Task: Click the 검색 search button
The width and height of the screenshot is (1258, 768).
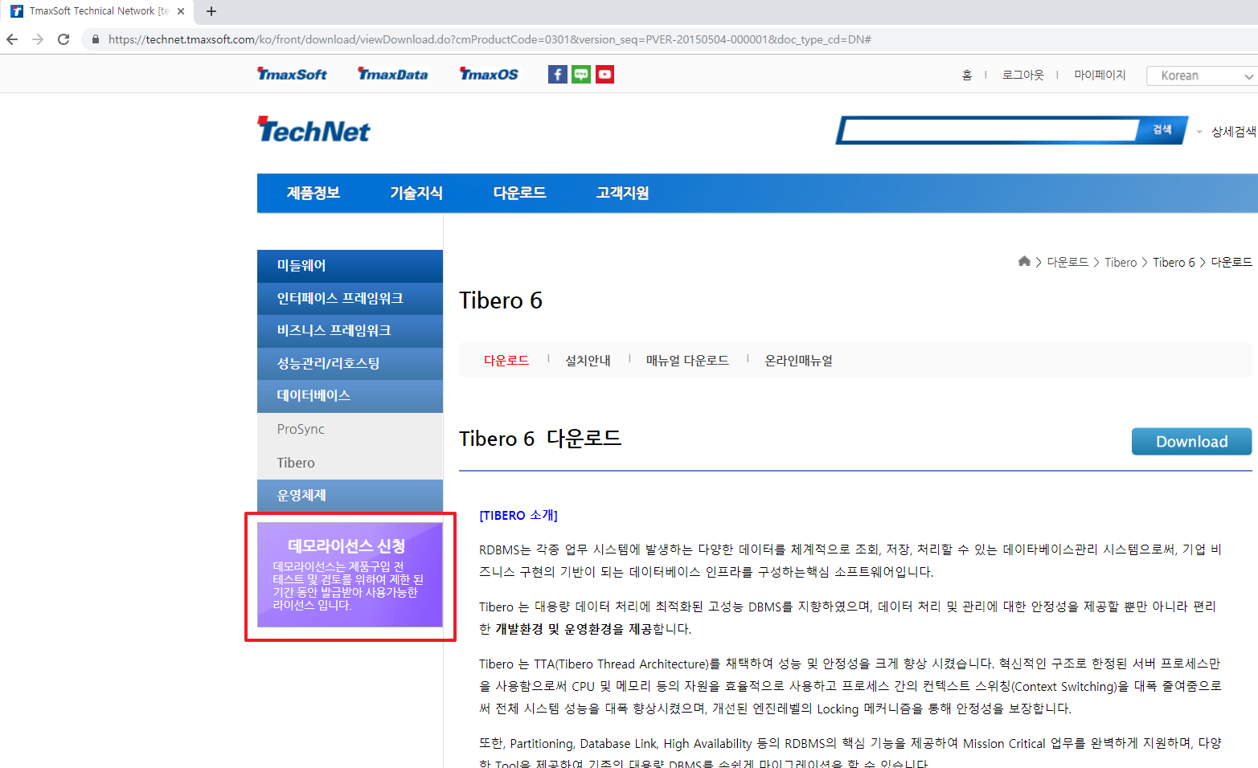Action: click(x=1162, y=130)
